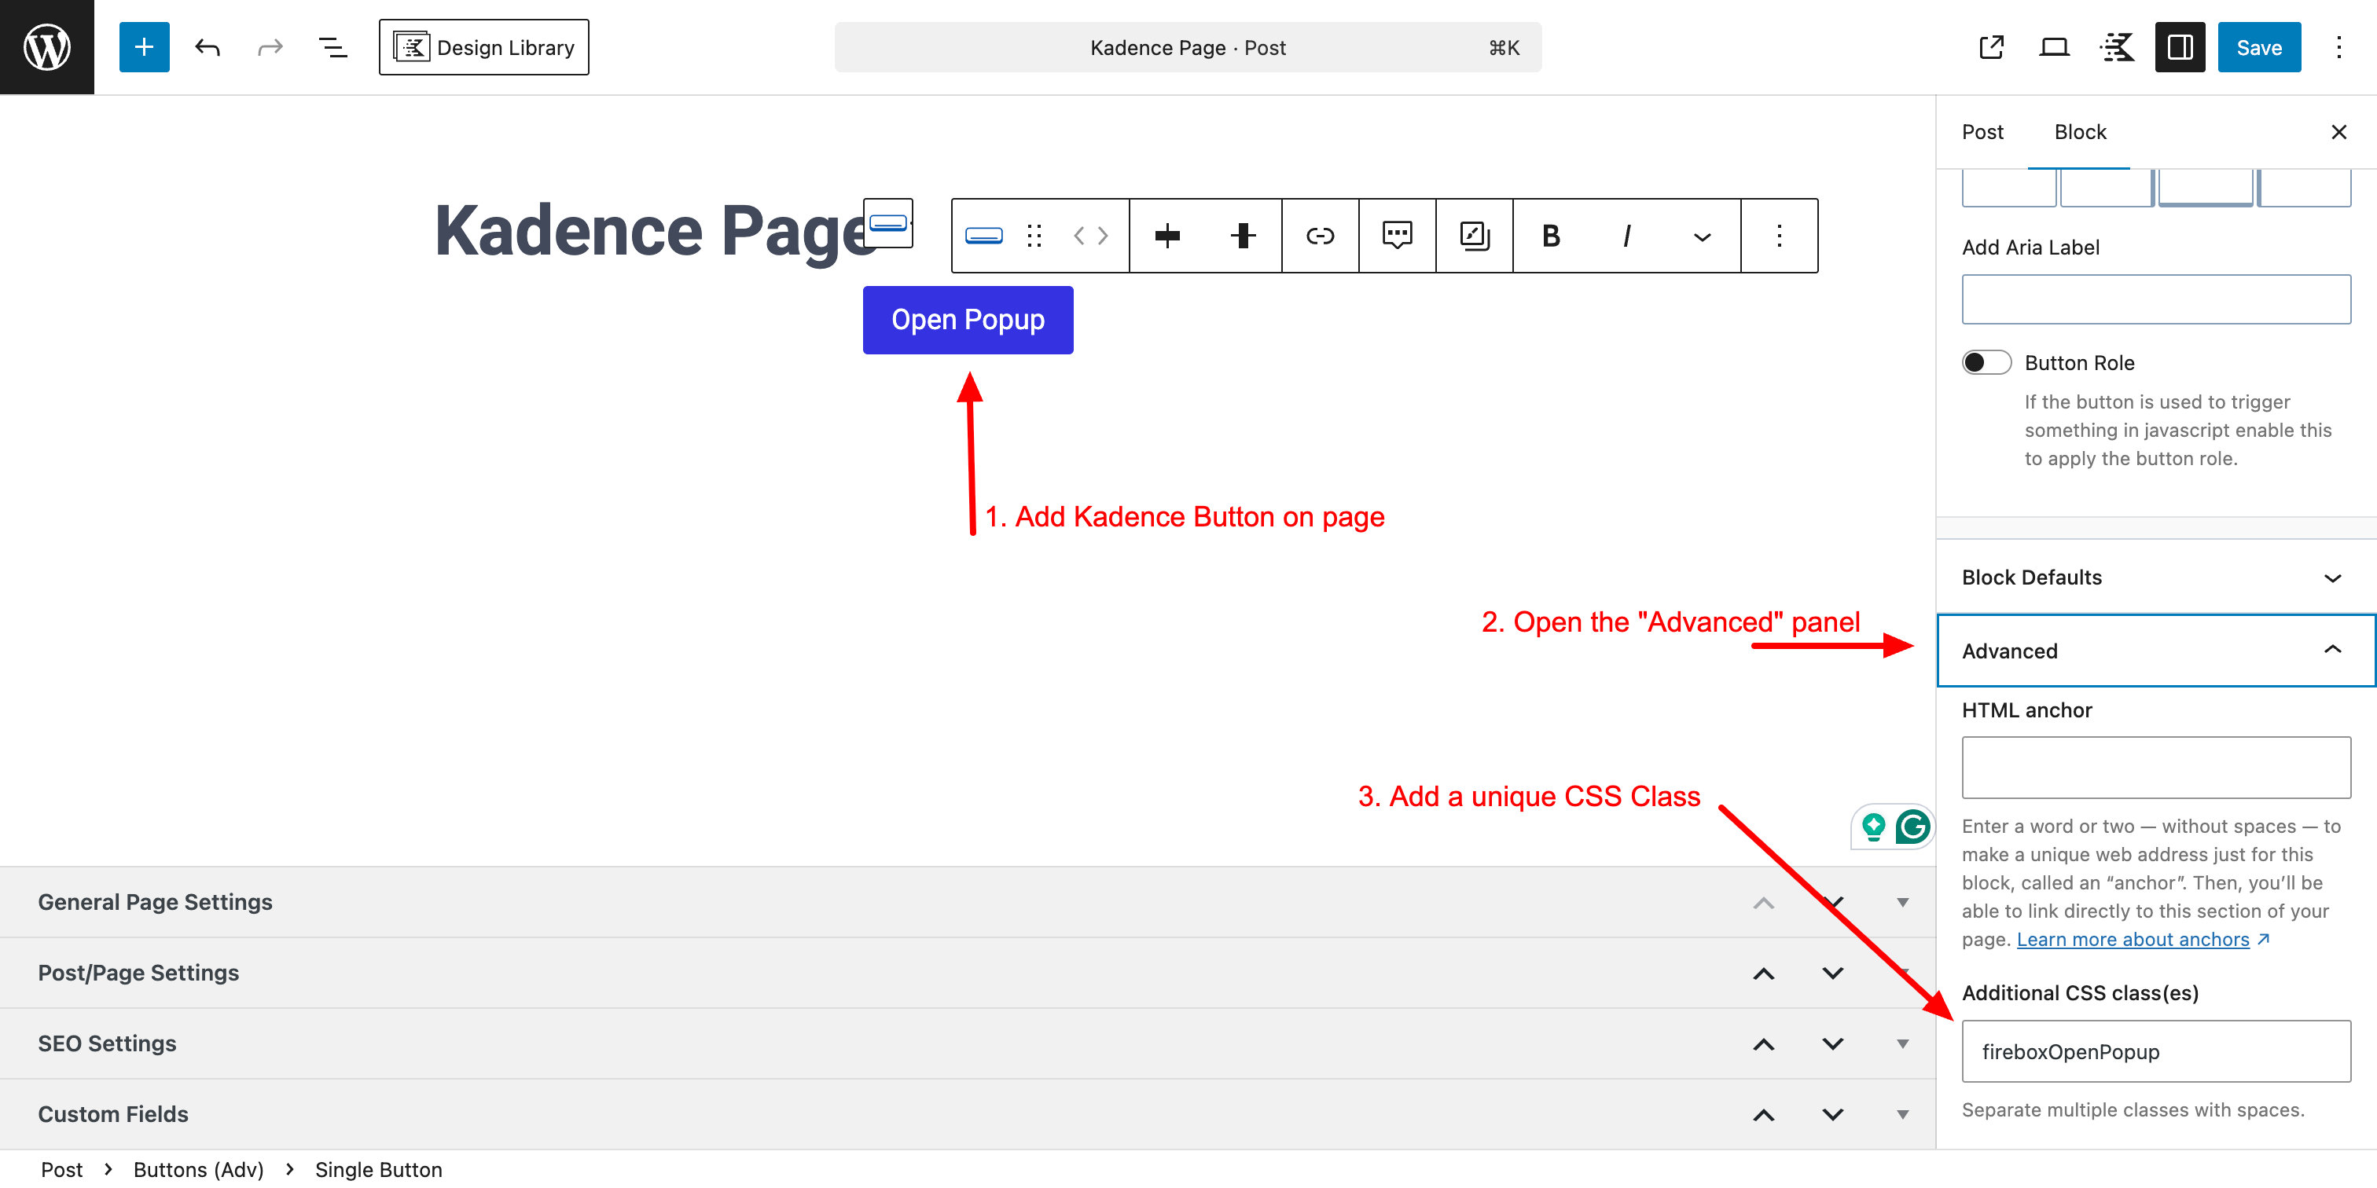Toggle italic formatting
Image resolution: width=2377 pixels, height=1188 pixels.
pos(1627,235)
